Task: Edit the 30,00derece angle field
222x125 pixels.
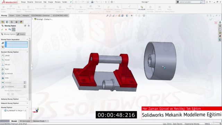Action: point(14,86)
